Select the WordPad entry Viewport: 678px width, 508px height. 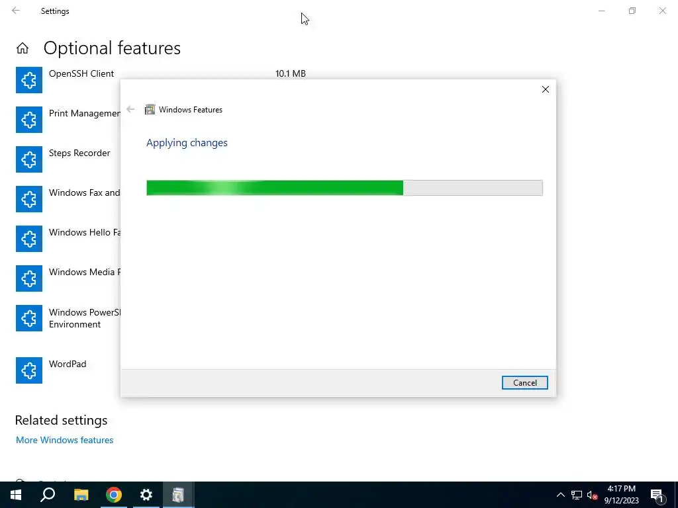[x=68, y=364]
